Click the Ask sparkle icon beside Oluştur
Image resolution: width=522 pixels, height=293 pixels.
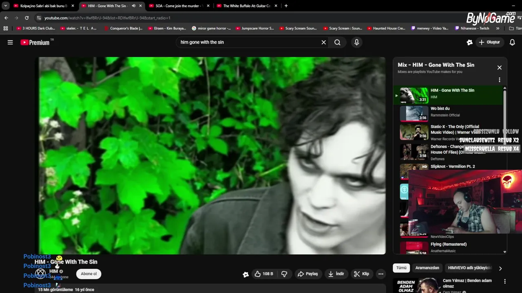click(469, 42)
